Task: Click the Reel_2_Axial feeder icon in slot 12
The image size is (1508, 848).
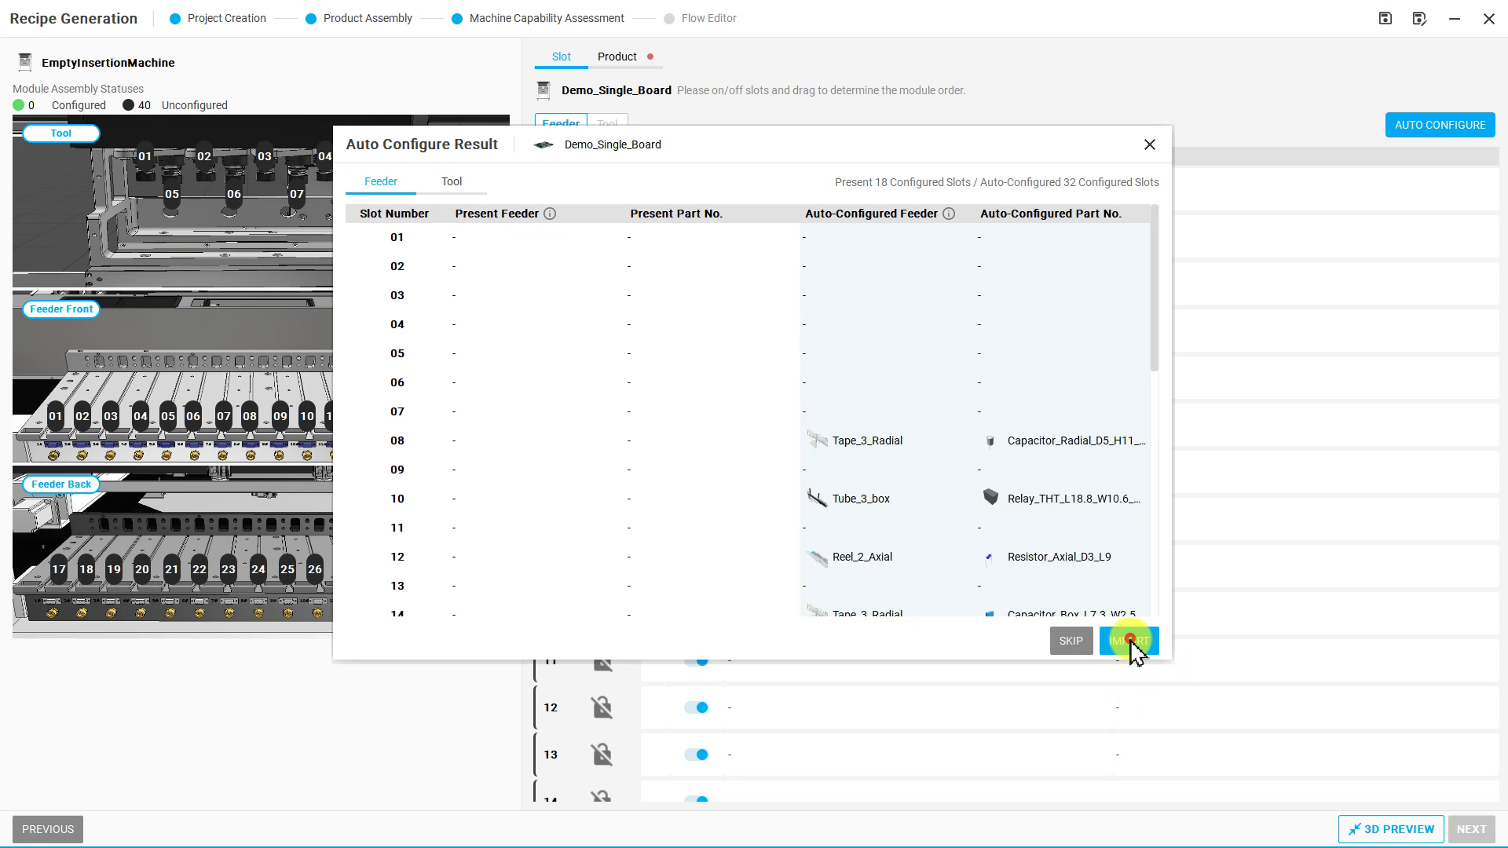Action: click(818, 557)
